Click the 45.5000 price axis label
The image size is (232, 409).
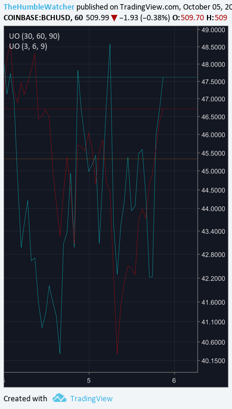(x=213, y=153)
